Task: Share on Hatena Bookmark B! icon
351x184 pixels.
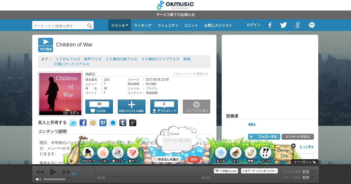Action: click(103, 123)
